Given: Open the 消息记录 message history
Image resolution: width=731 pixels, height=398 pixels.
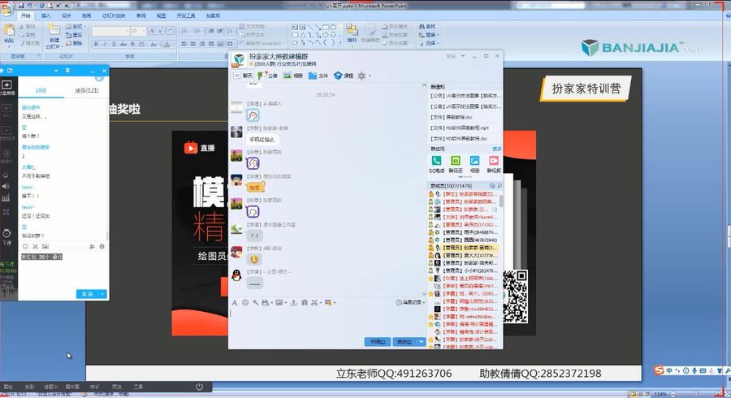Looking at the screenshot, I should (x=408, y=302).
